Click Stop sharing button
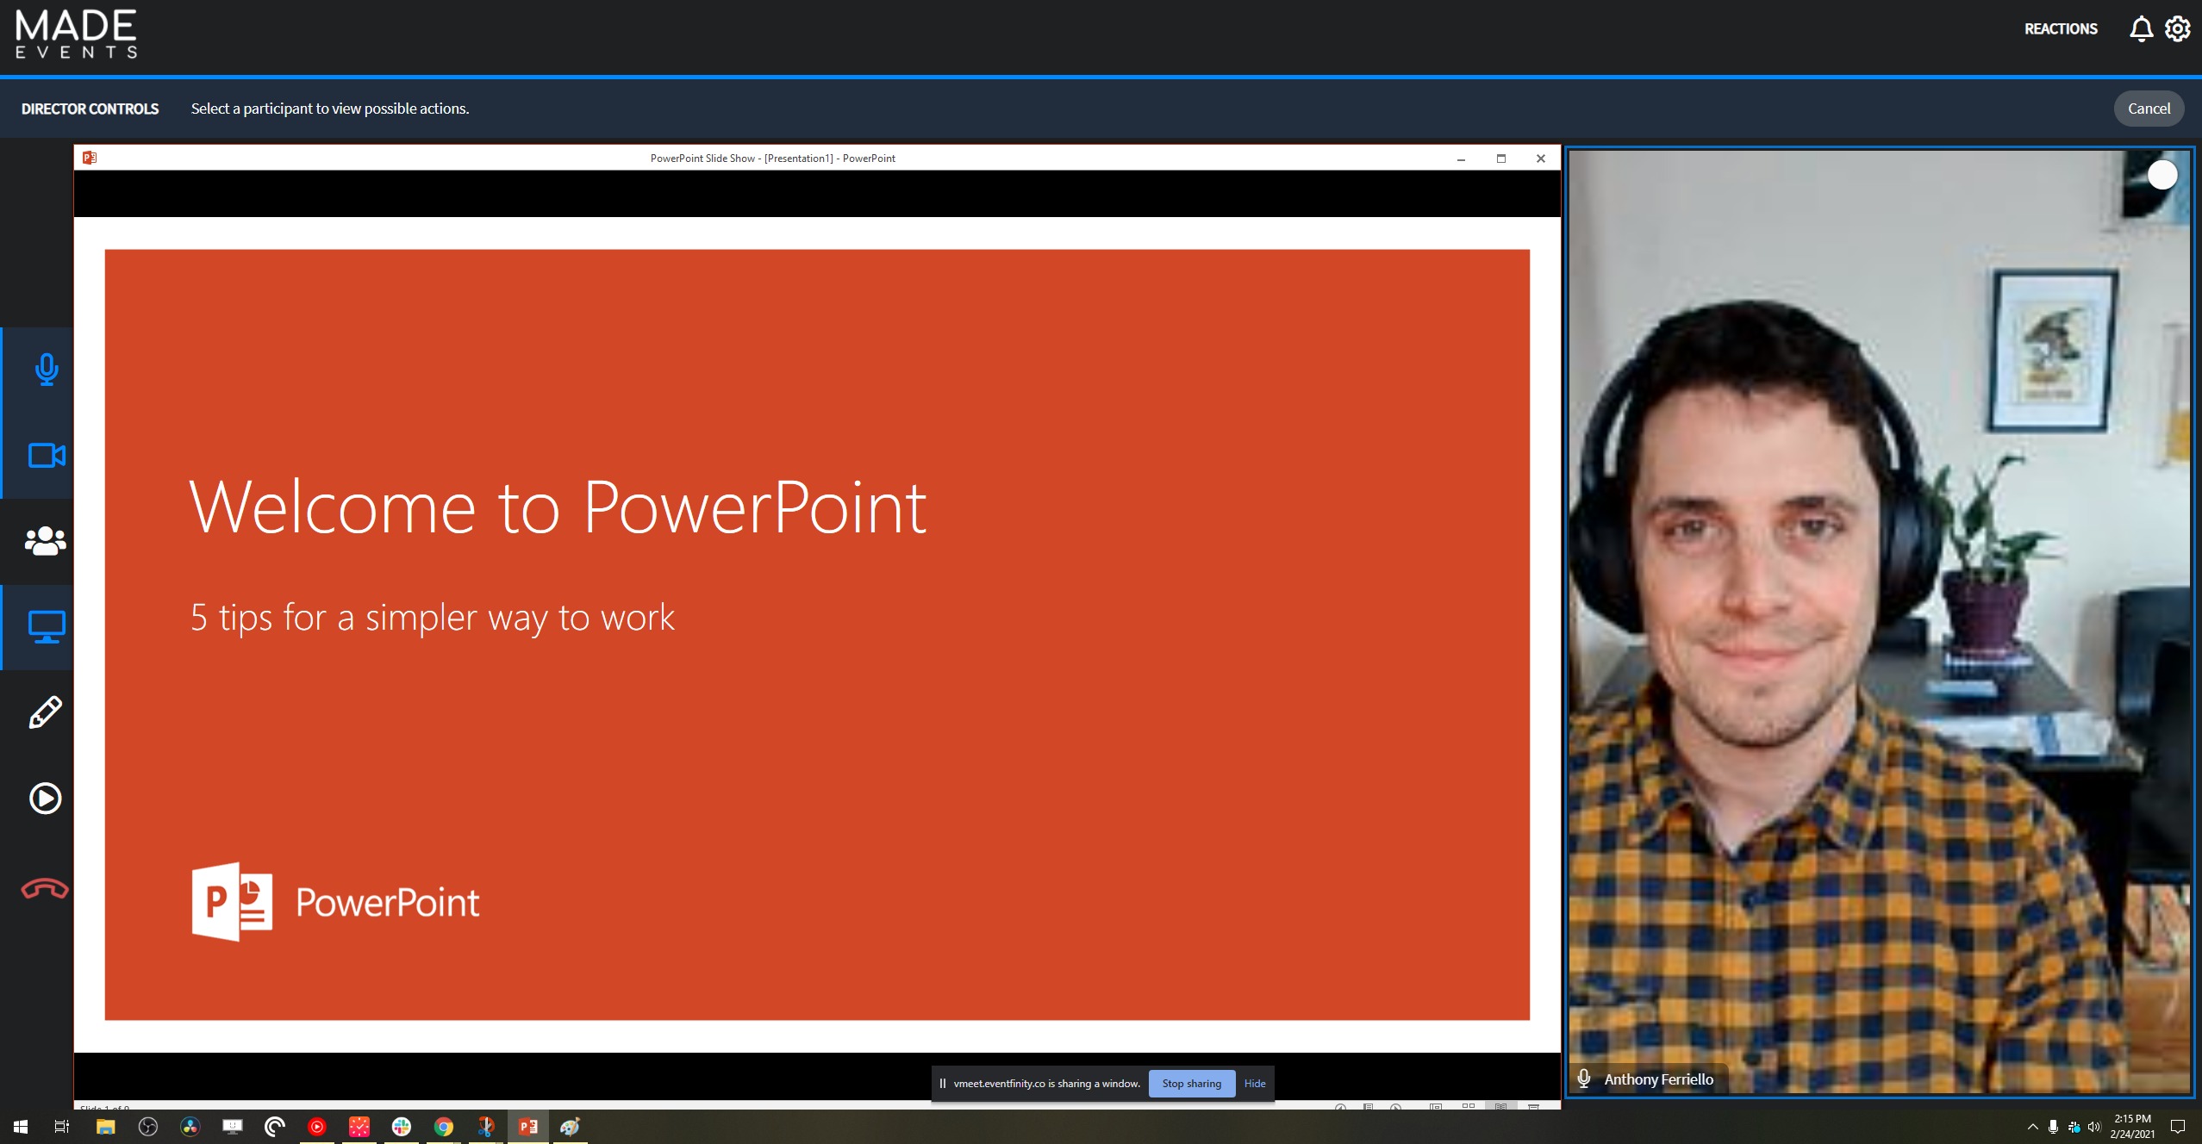The height and width of the screenshot is (1144, 2202). coord(1191,1083)
